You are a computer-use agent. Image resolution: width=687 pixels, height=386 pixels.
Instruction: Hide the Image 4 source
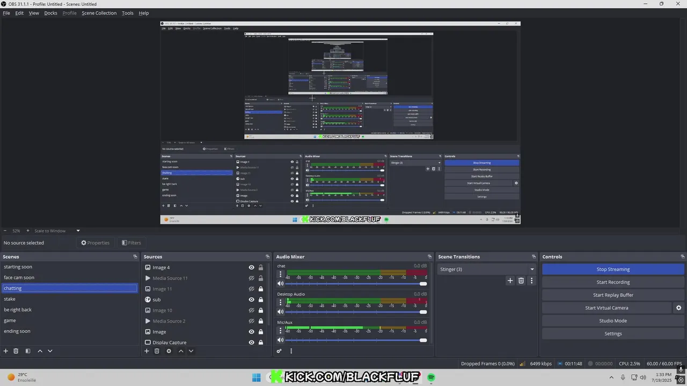pos(251,268)
